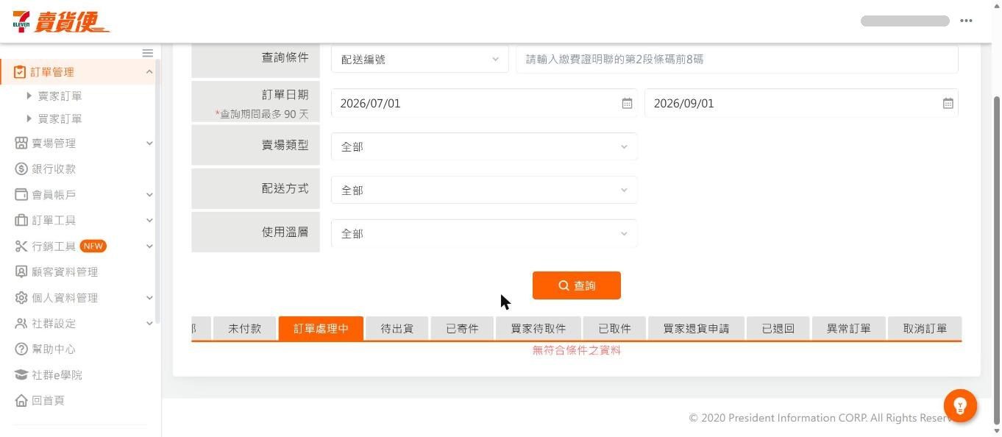Image resolution: width=1002 pixels, height=437 pixels.
Task: Switch to the 已寄件 tab
Action: click(462, 328)
